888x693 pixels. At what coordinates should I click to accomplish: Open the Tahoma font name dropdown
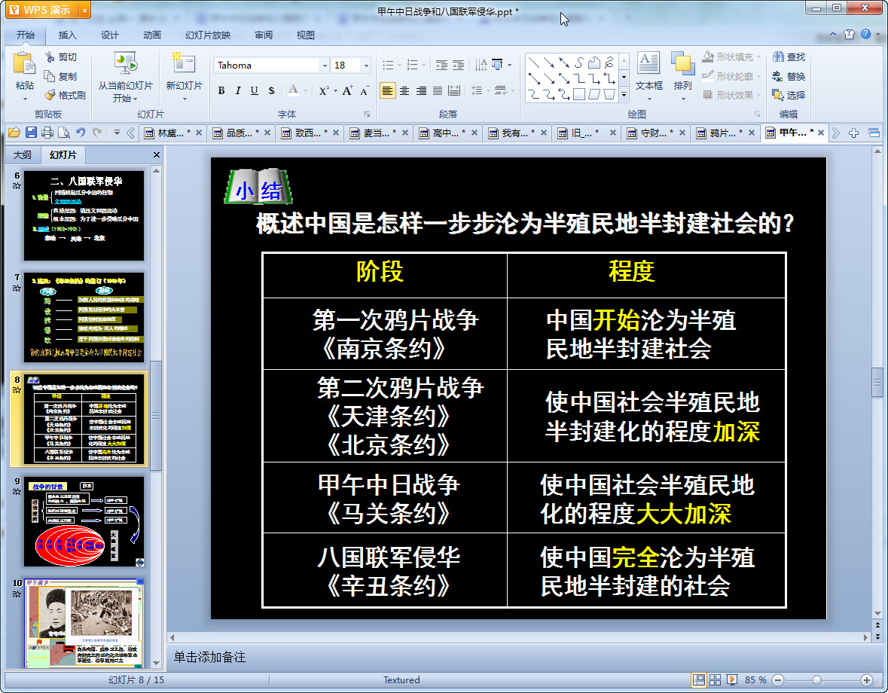tap(325, 66)
